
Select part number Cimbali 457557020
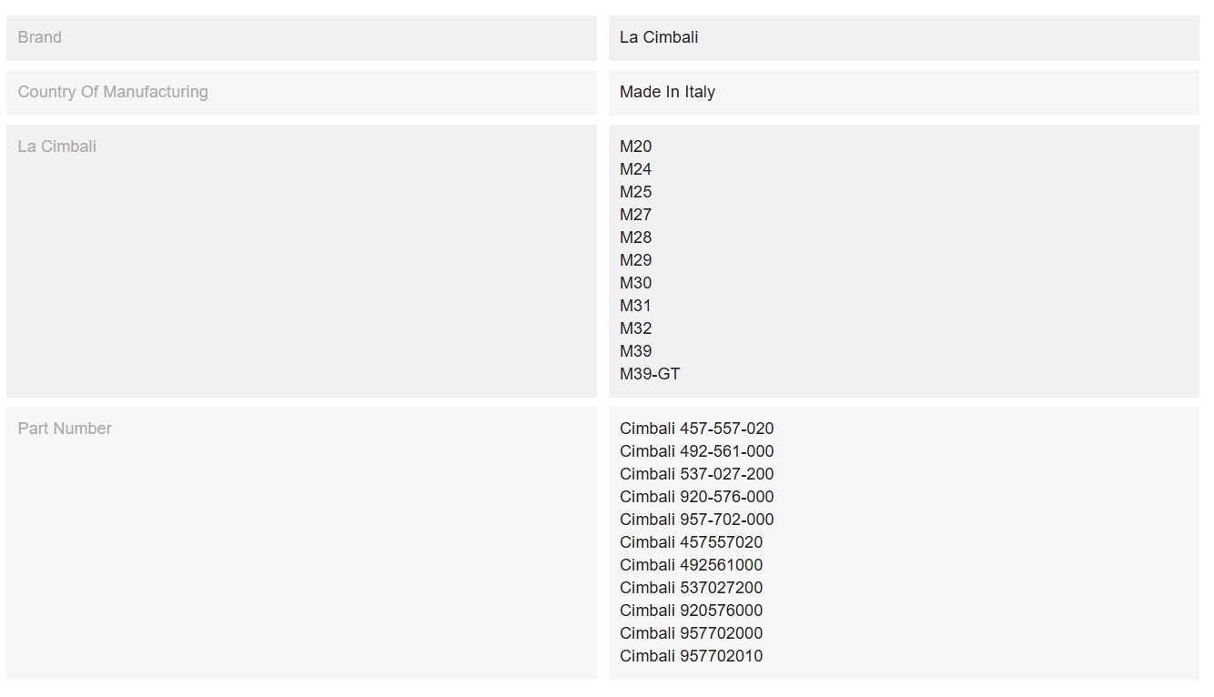[x=691, y=542]
